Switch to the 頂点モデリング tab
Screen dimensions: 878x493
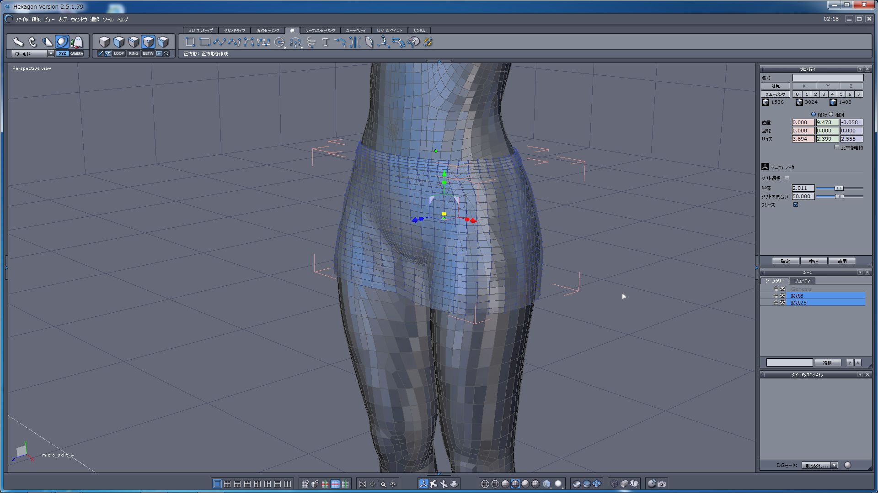(x=268, y=31)
